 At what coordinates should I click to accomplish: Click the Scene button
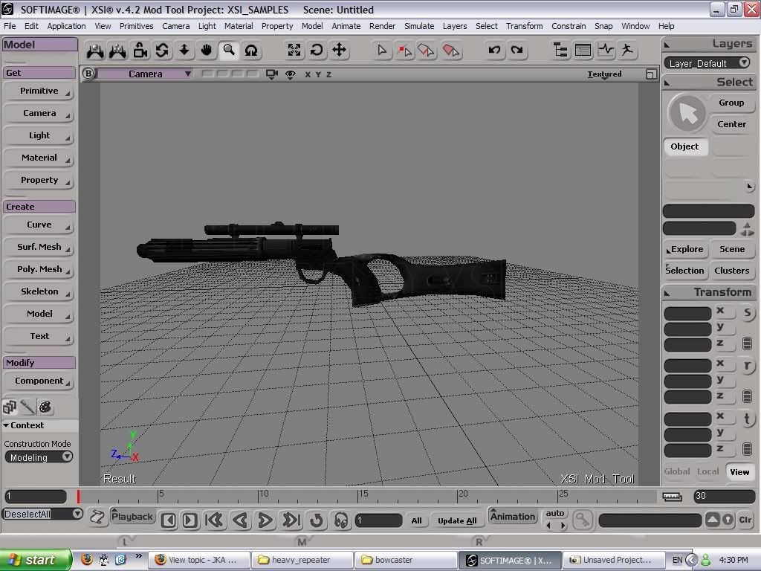point(732,249)
